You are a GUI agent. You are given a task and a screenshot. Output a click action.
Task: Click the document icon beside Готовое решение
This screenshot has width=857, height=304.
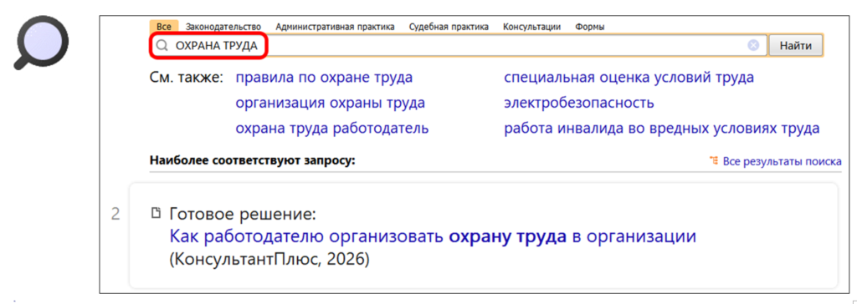tap(156, 212)
